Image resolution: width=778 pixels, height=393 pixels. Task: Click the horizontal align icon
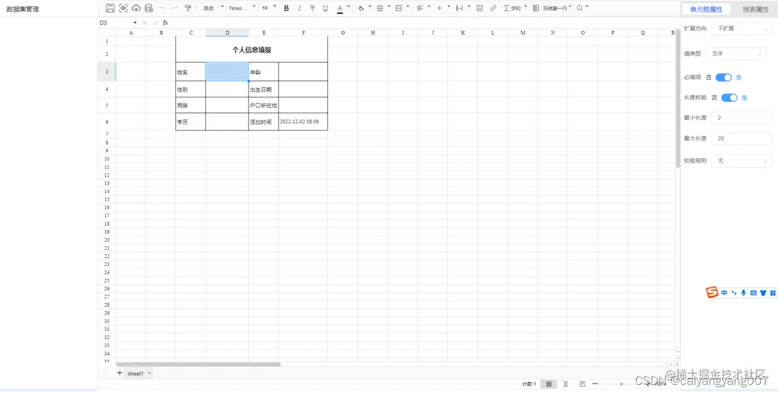420,8
